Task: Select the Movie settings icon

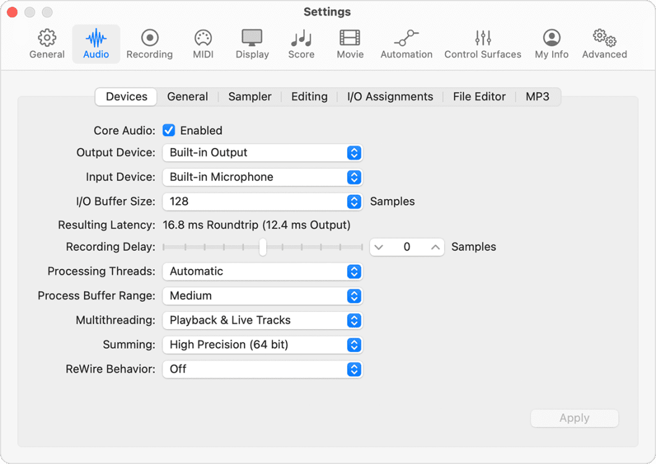Action: 350,43
